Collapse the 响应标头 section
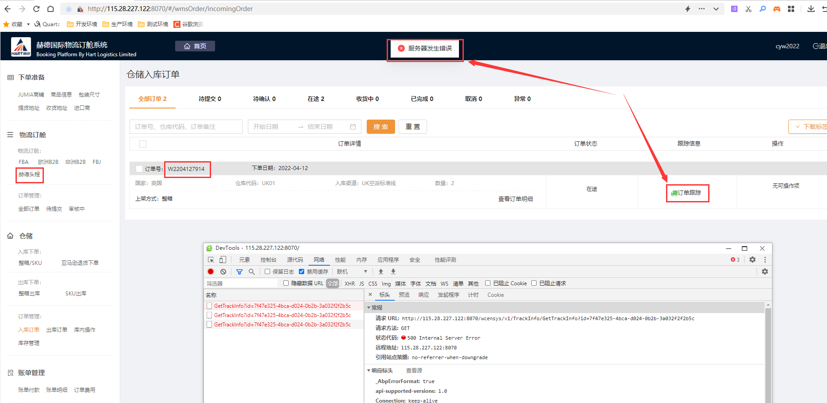Image resolution: width=827 pixels, height=403 pixels. [x=369, y=370]
